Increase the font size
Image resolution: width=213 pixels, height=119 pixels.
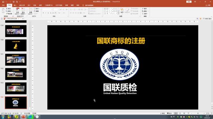61,10
